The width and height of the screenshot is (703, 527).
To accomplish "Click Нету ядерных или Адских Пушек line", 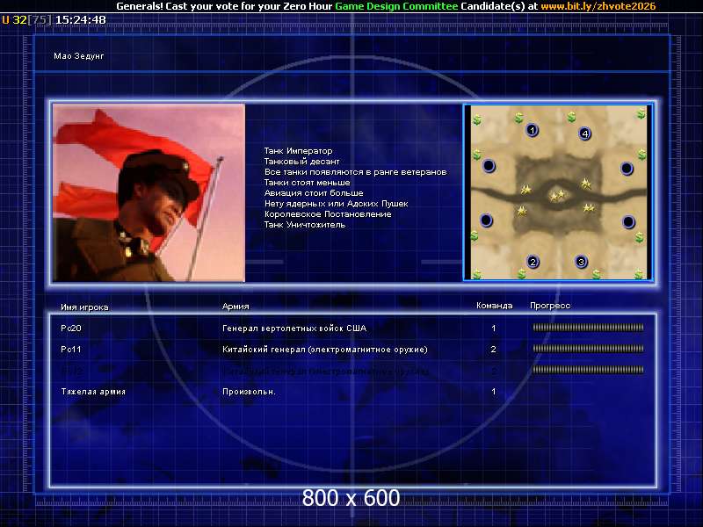I will point(337,204).
